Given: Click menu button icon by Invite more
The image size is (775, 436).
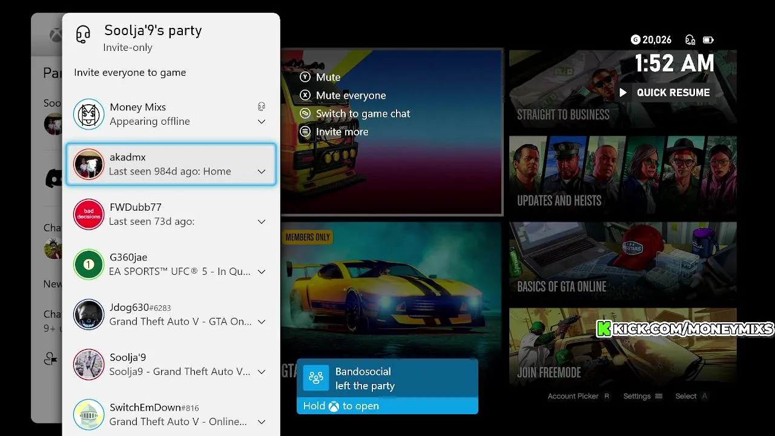Looking at the screenshot, I should tap(305, 132).
